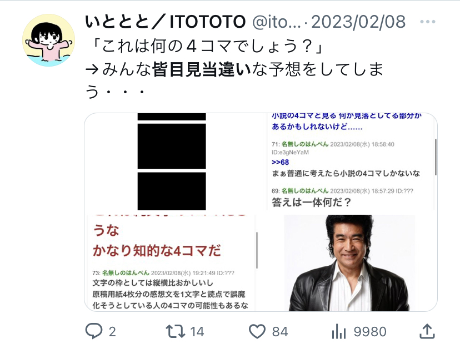Open the red text 知的な4コマだ image
The image size is (460, 359).
171,262
